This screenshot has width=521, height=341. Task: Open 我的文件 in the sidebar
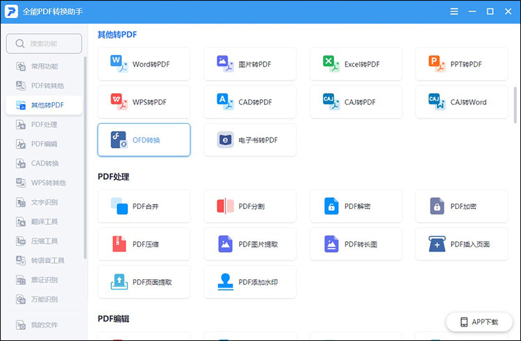click(x=44, y=325)
